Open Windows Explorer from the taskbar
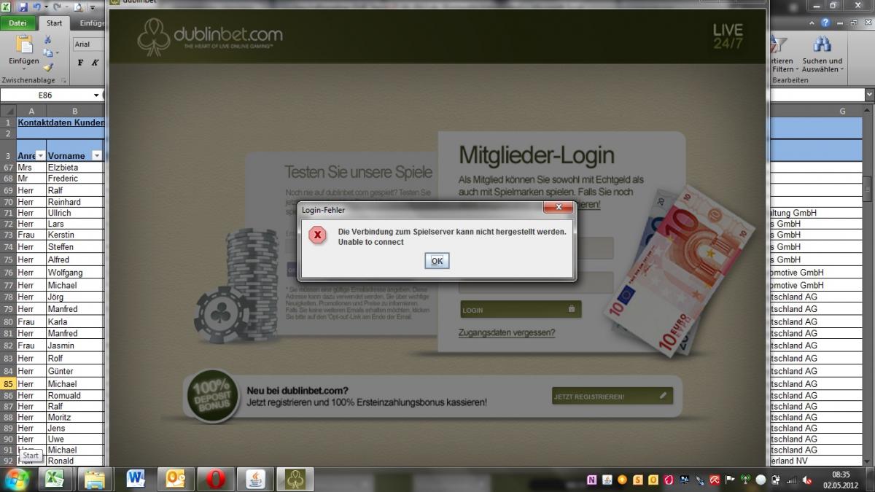Image resolution: width=875 pixels, height=492 pixels. (95, 479)
